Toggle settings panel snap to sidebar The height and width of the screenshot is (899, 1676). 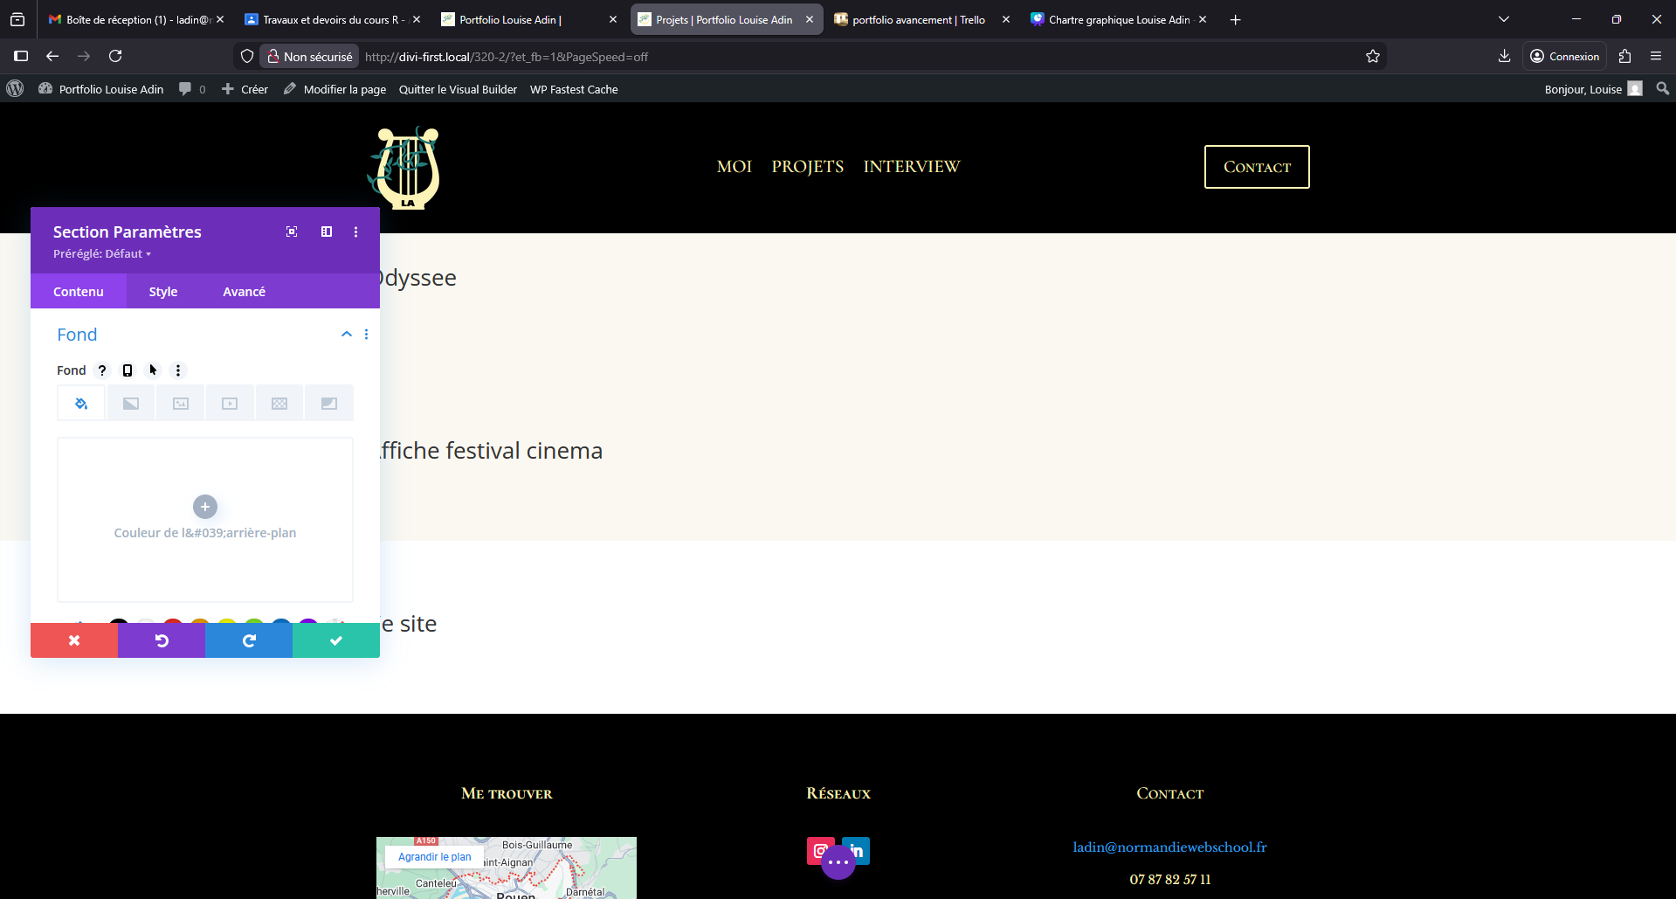[327, 232]
